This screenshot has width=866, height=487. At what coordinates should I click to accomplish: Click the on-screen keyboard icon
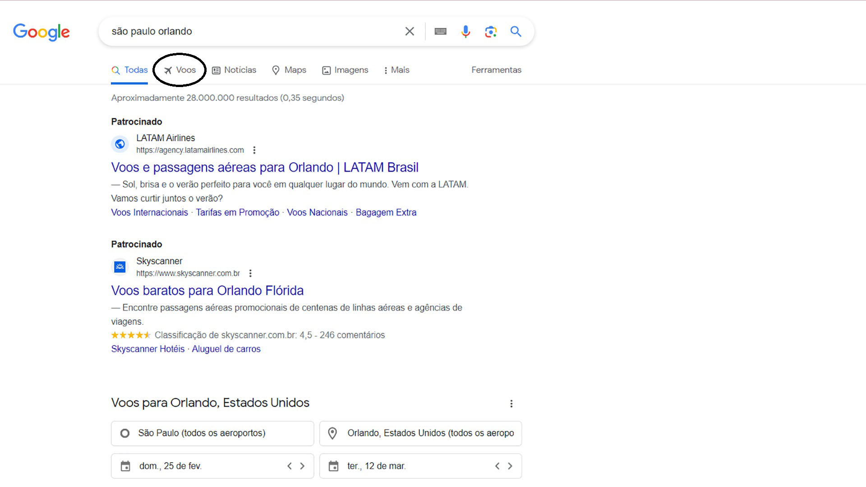(441, 31)
